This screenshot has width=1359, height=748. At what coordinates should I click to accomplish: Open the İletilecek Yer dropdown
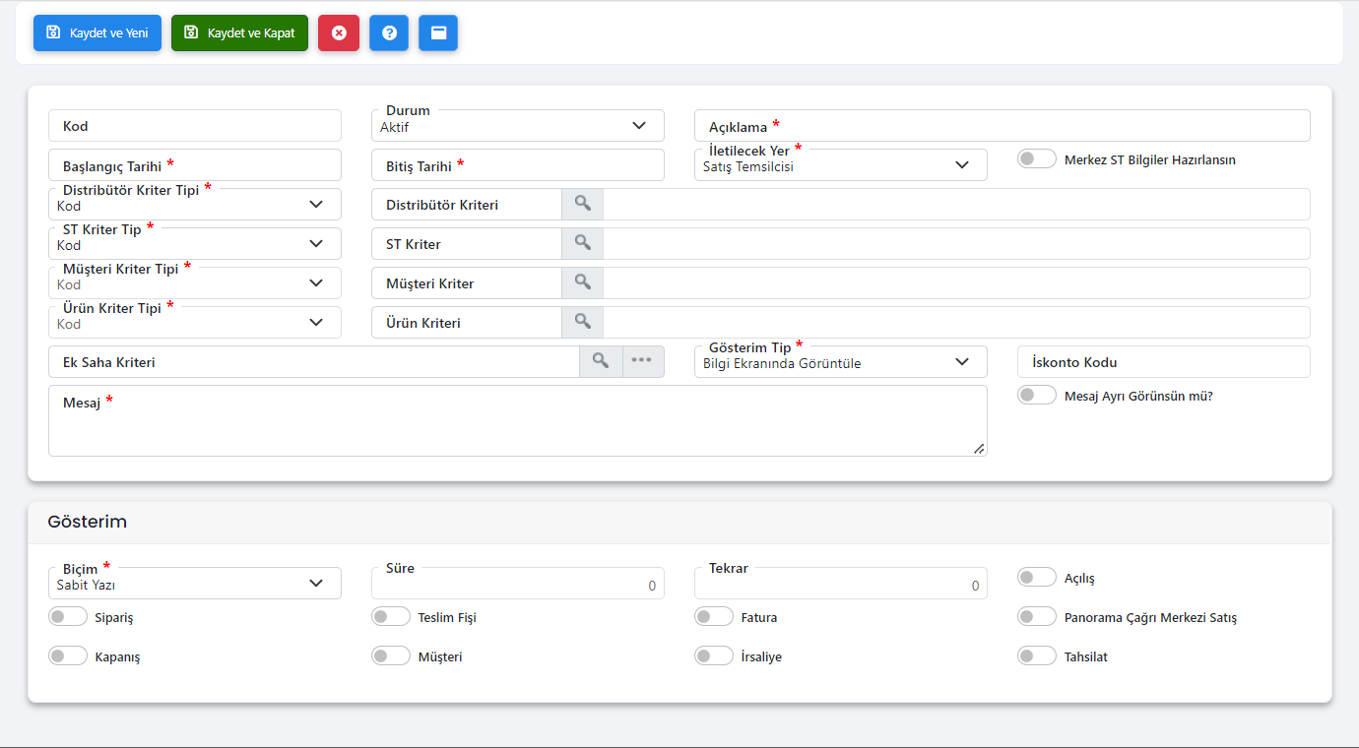(841, 165)
